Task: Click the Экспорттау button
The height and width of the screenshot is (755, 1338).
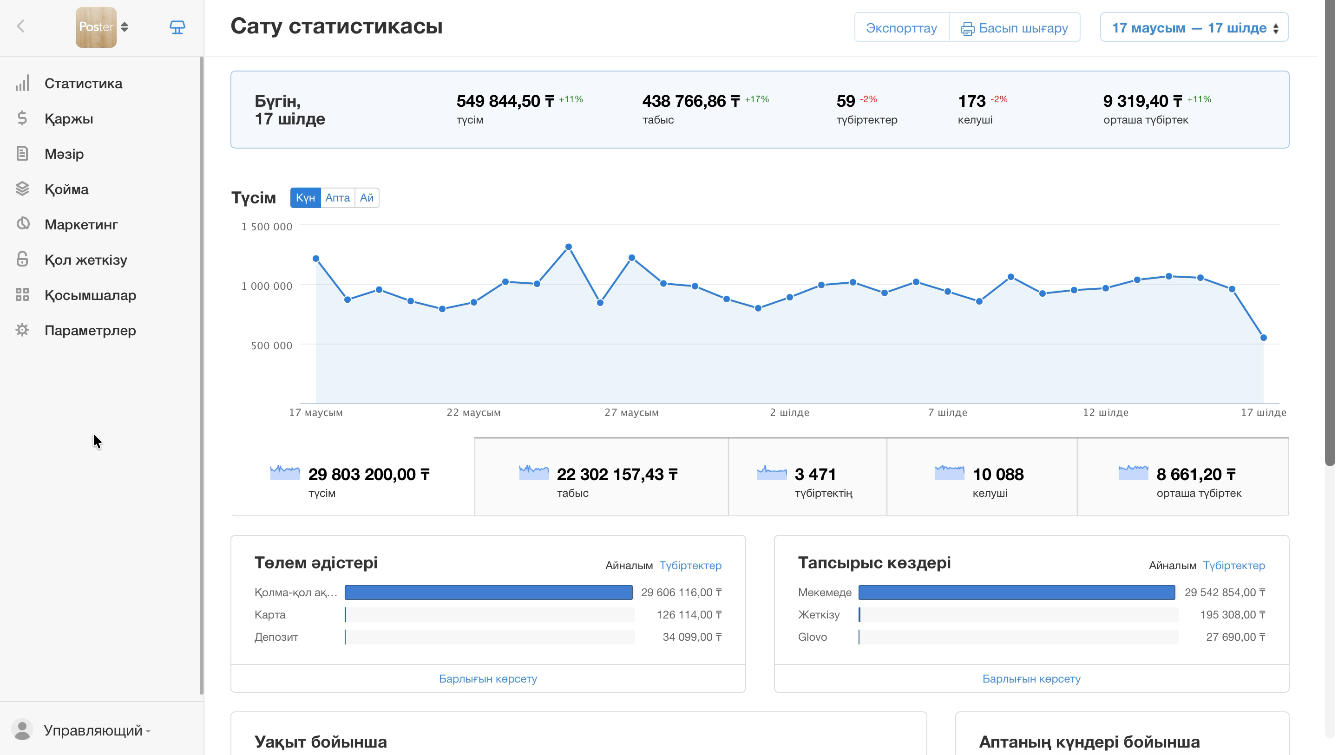Action: [902, 27]
